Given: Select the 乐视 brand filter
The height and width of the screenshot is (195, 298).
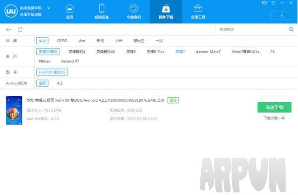Looking at the screenshot, I should click(x=100, y=41).
